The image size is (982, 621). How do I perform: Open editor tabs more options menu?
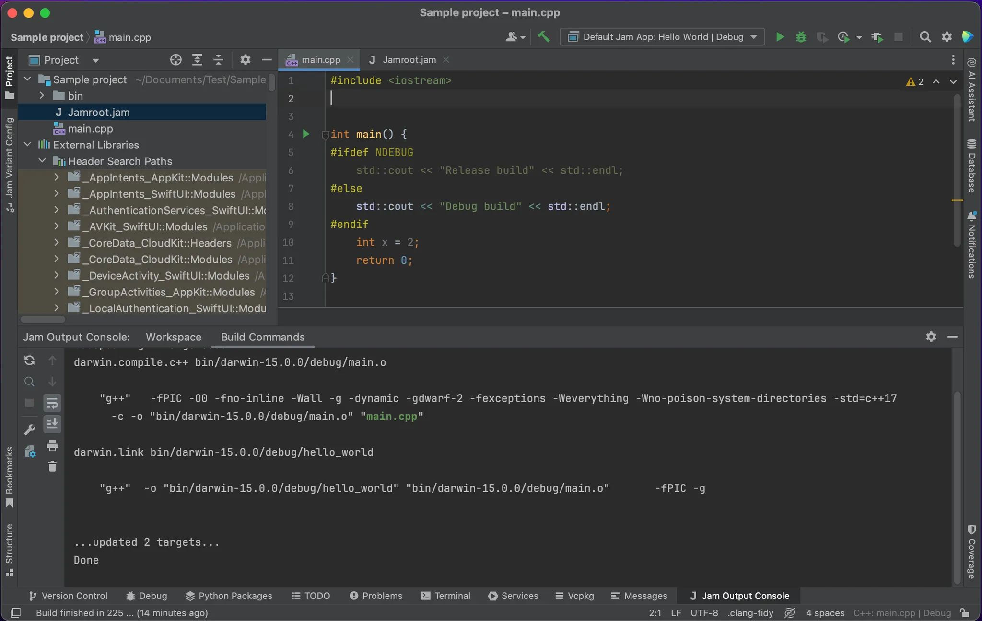pyautogui.click(x=953, y=60)
